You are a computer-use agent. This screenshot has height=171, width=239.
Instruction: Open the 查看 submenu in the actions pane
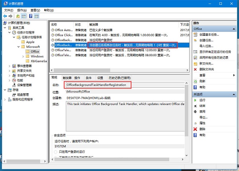coord(203,75)
